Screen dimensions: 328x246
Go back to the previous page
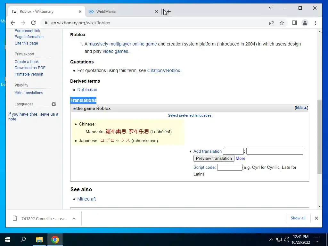tap(13, 23)
